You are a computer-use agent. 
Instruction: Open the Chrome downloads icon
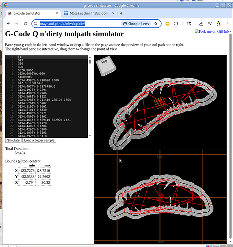pos(201,24)
